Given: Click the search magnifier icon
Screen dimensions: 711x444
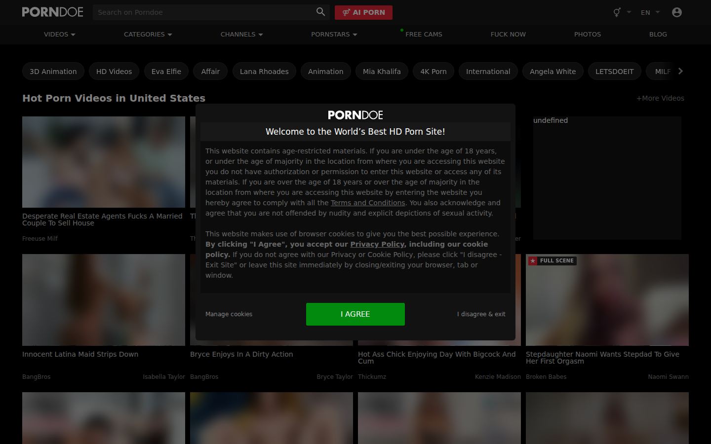Looking at the screenshot, I should coord(320,12).
